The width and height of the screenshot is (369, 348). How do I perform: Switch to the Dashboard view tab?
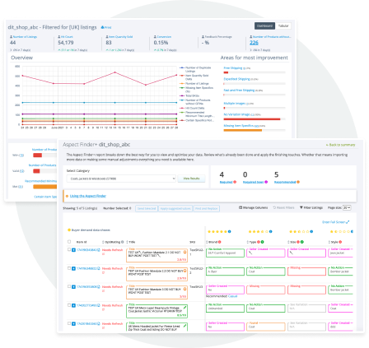(264, 26)
